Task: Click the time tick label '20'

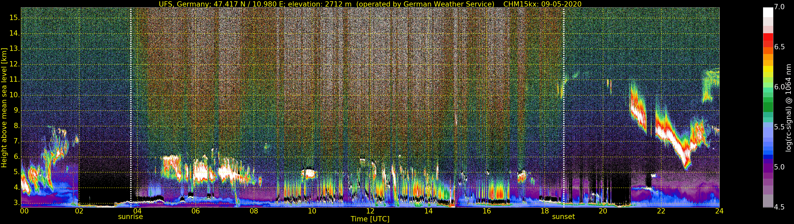Action: pos(603,211)
